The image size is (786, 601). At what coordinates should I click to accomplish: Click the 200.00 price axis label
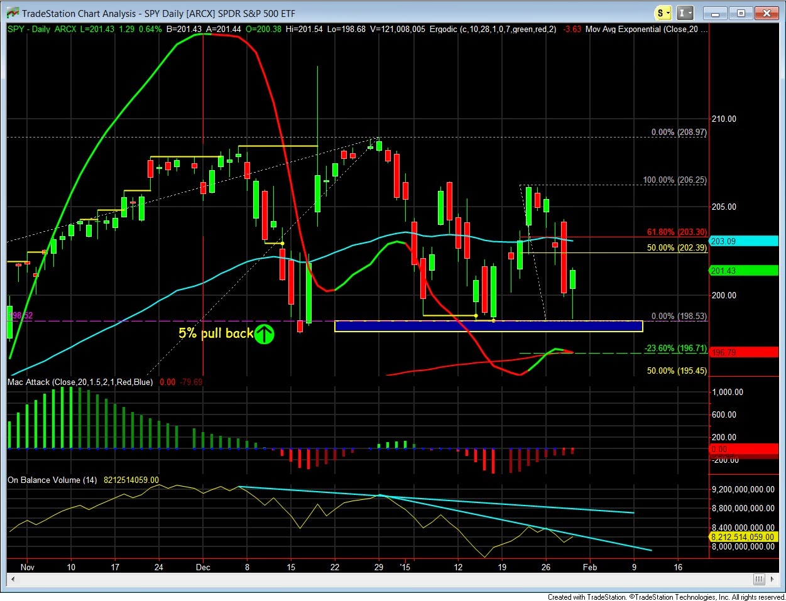coord(724,295)
